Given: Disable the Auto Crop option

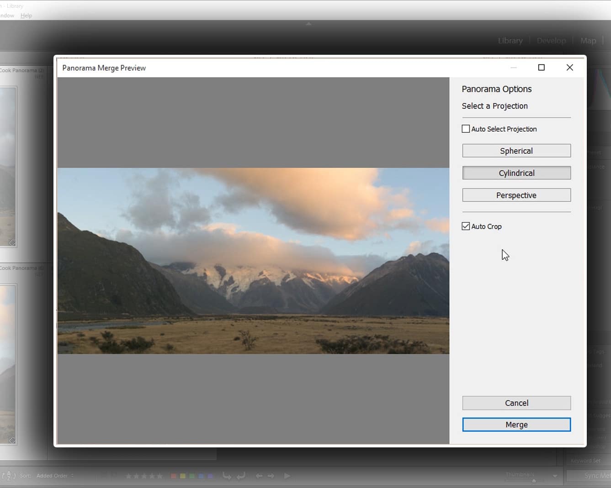Looking at the screenshot, I should 466,226.
